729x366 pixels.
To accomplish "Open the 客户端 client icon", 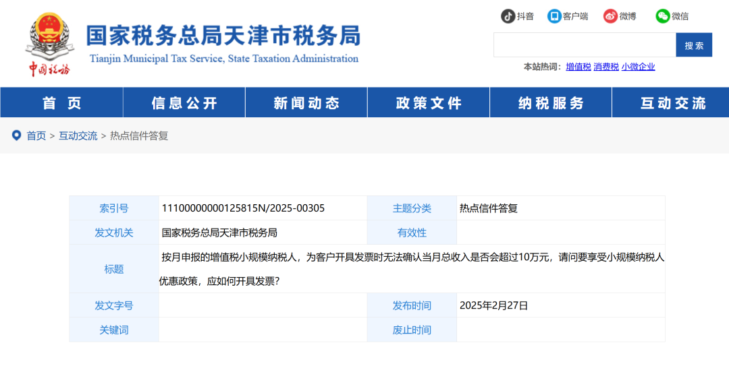I will [x=554, y=16].
